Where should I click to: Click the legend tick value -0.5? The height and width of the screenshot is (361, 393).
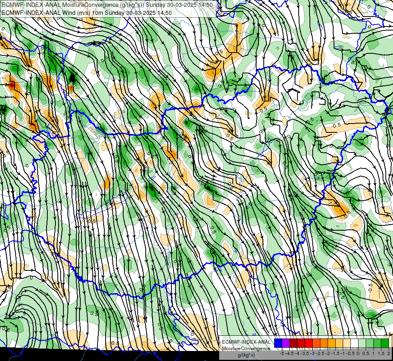[350, 353]
